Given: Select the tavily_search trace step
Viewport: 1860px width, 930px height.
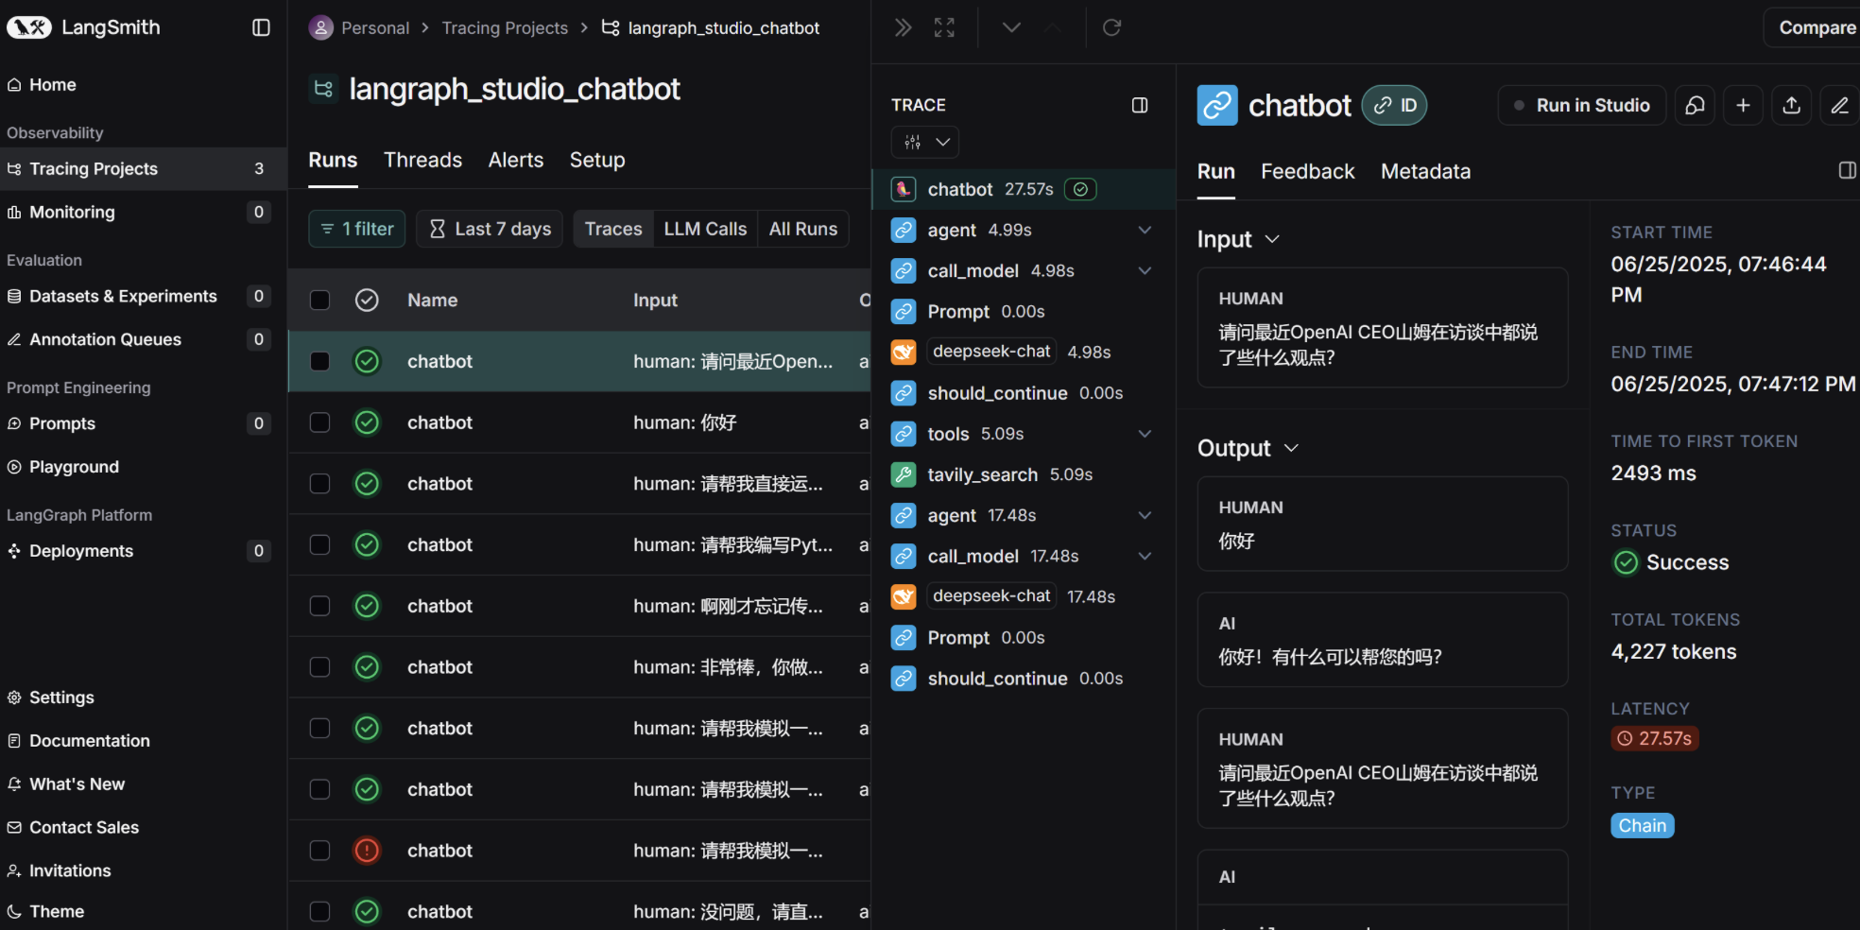Looking at the screenshot, I should click(983, 474).
